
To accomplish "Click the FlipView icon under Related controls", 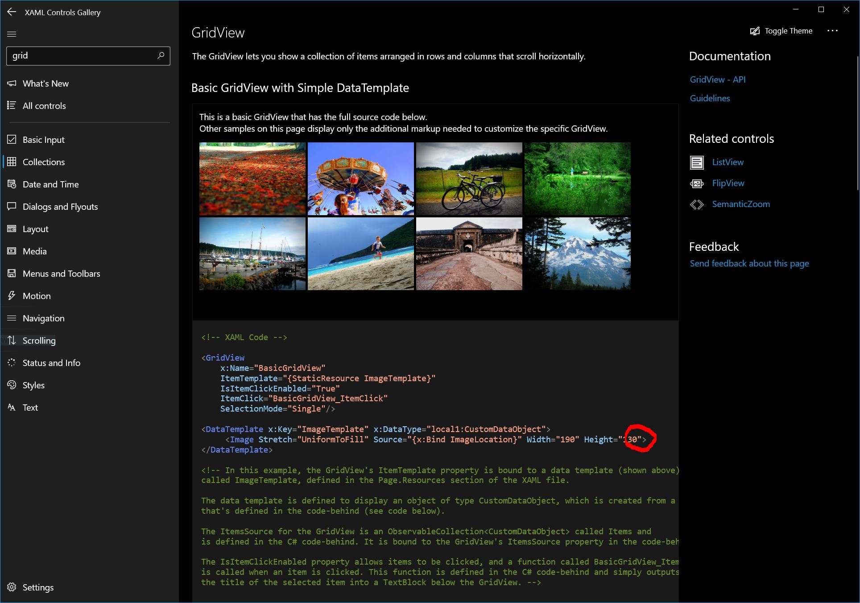I will coord(696,183).
